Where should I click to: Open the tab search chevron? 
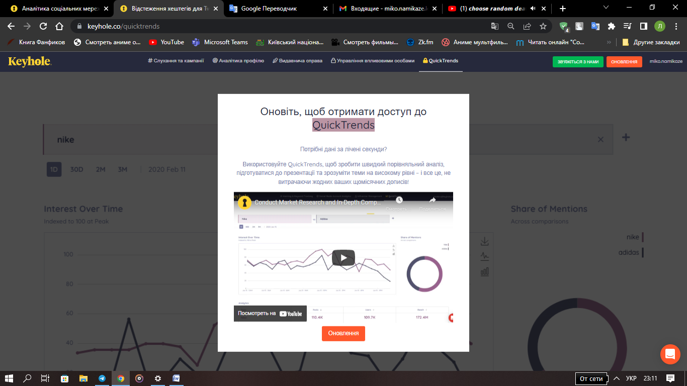(x=606, y=7)
